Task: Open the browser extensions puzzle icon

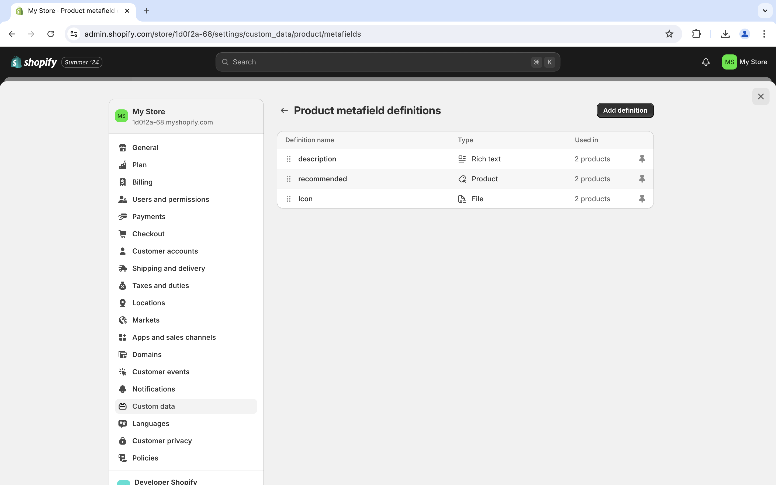Action: [696, 34]
